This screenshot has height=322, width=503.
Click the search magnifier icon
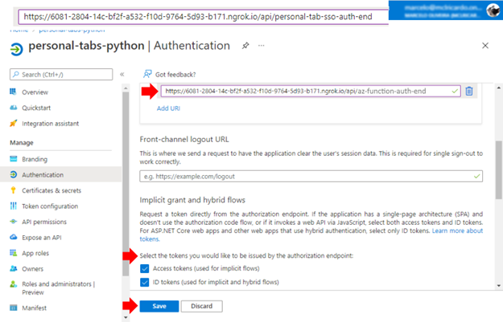pyautogui.click(x=16, y=74)
